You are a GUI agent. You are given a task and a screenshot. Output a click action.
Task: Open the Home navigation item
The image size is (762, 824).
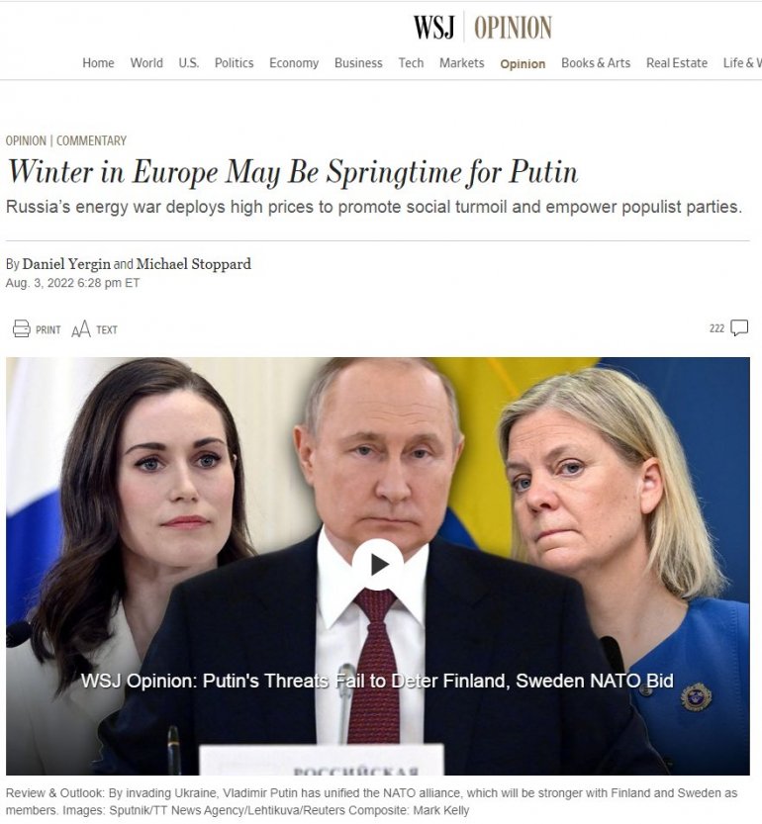tap(98, 63)
